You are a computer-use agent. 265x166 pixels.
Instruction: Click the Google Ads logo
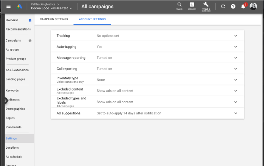coord(19,7)
